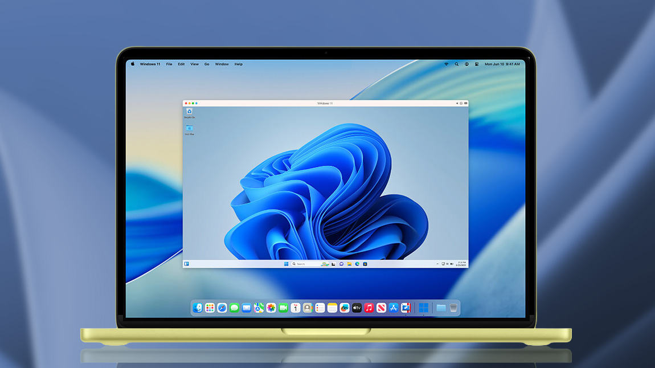Open File Explorer on the Windows taskbar
Viewport: 655px width, 368px height.
(350, 264)
